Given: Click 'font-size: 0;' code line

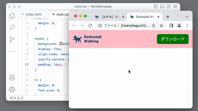Looking at the screenshot, I should [x=49, y=90].
